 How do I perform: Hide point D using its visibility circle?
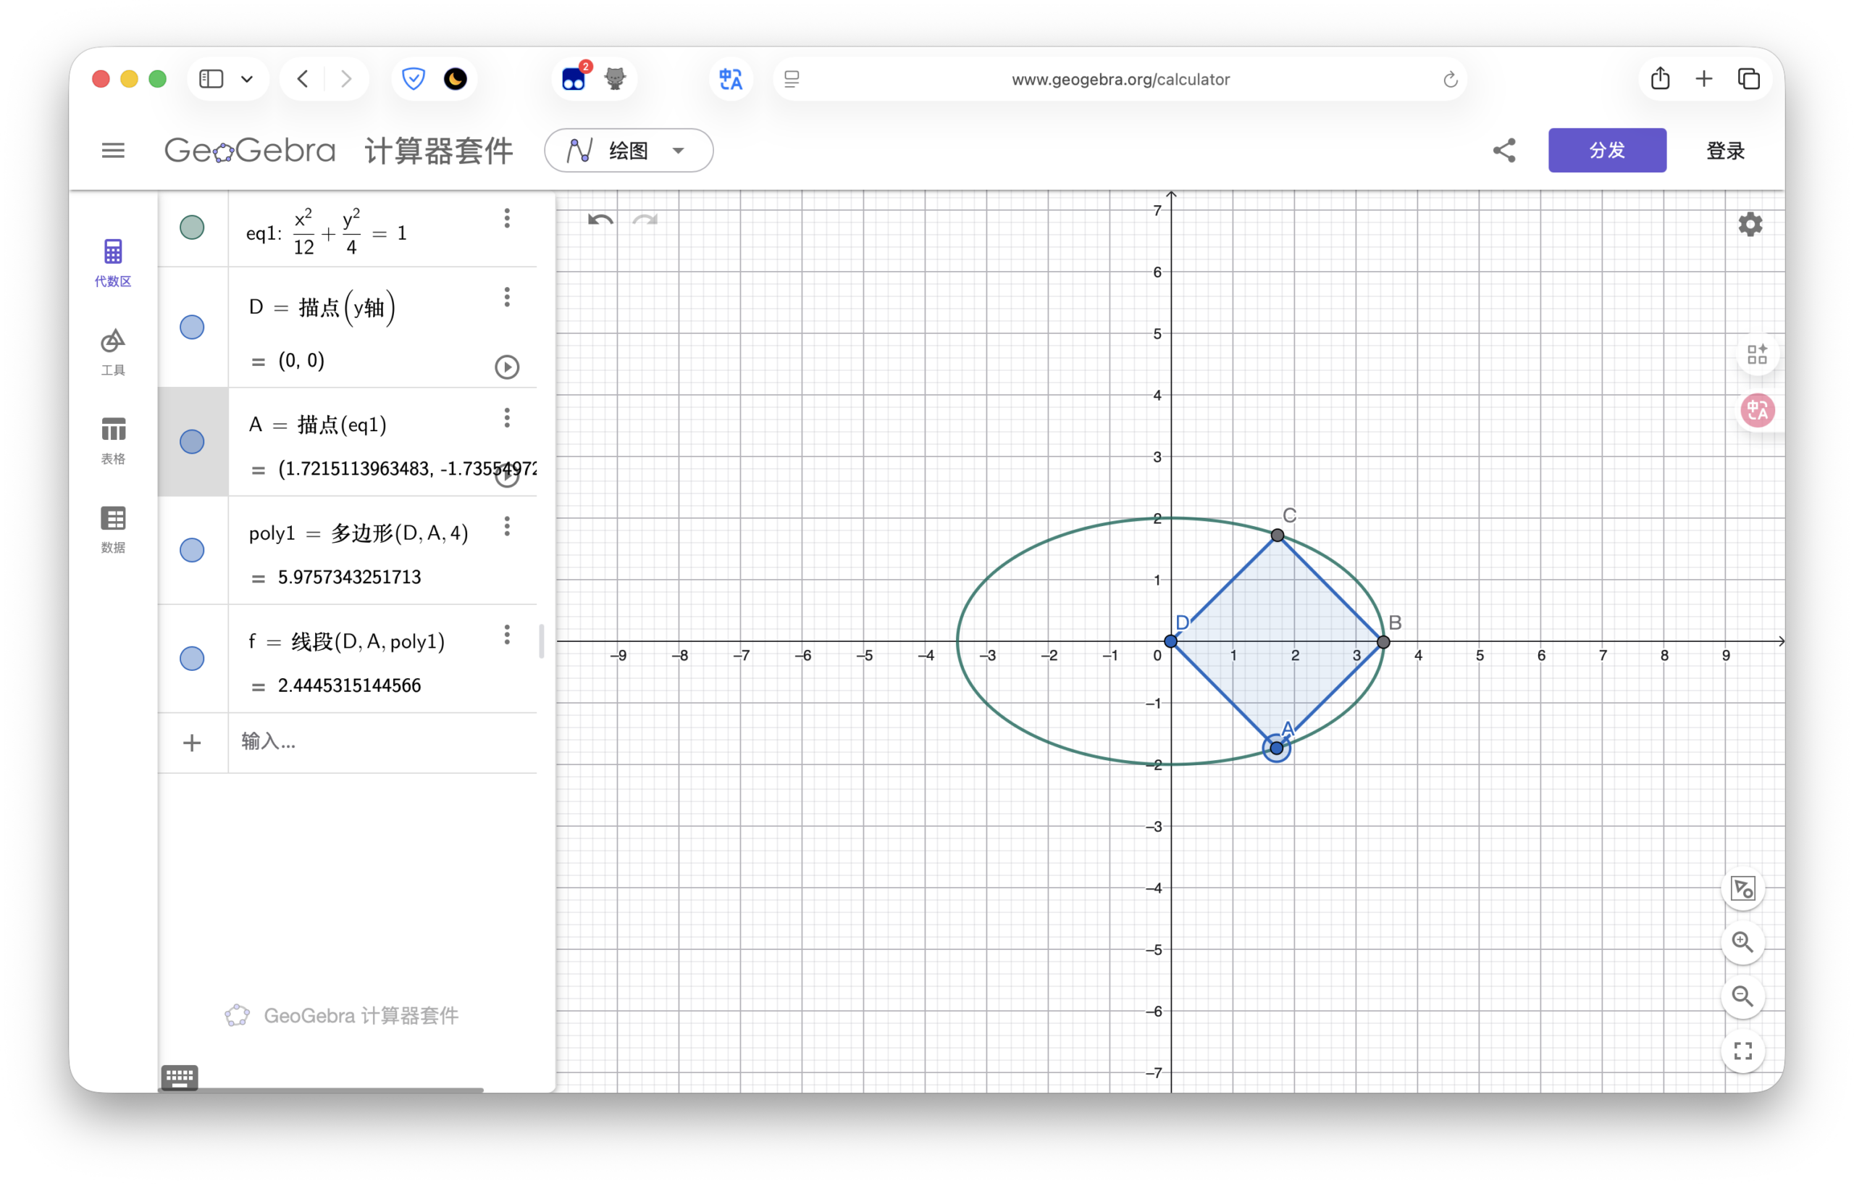(x=192, y=328)
